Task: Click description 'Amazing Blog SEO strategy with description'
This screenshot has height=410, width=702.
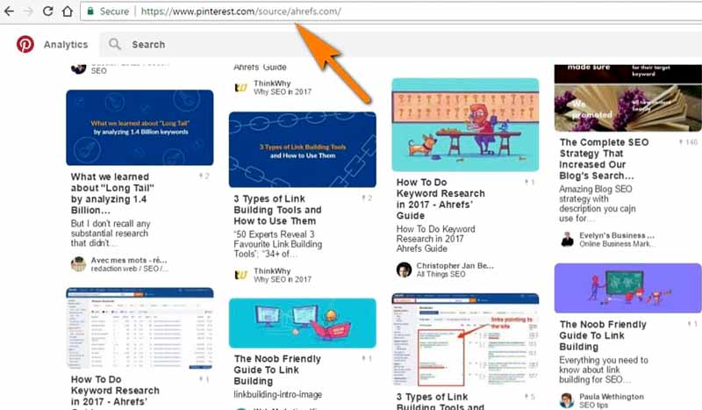Action: 598,204
